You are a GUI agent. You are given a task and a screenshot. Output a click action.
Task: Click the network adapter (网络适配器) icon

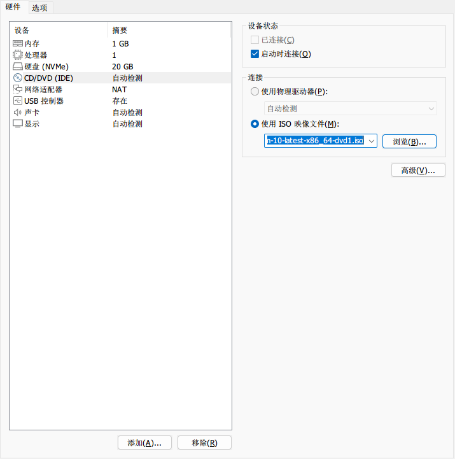tap(18, 89)
